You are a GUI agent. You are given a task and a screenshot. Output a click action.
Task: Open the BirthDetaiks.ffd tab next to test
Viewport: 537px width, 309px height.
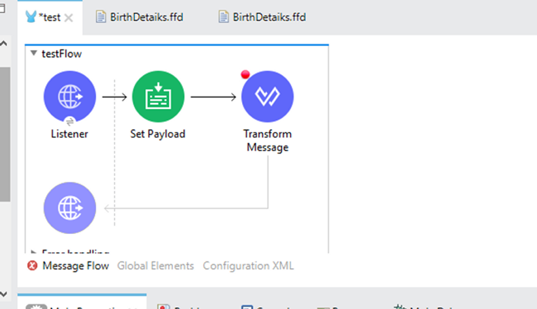pos(139,18)
